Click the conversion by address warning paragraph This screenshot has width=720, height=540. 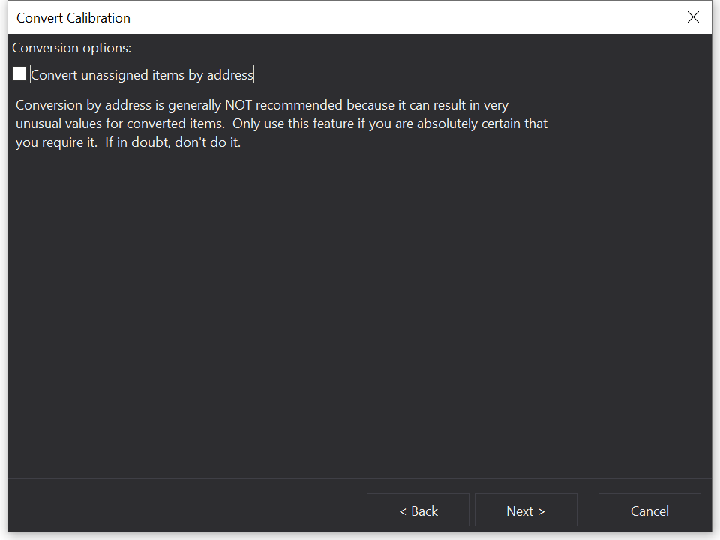click(x=281, y=124)
